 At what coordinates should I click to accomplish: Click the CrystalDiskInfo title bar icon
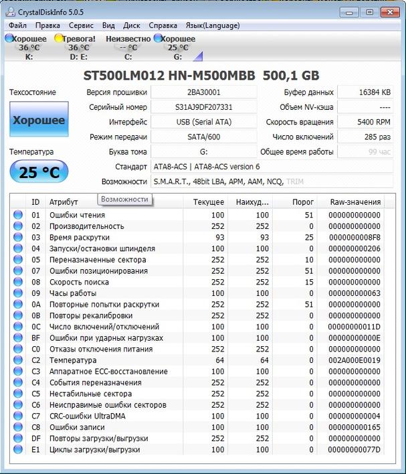[11, 12]
